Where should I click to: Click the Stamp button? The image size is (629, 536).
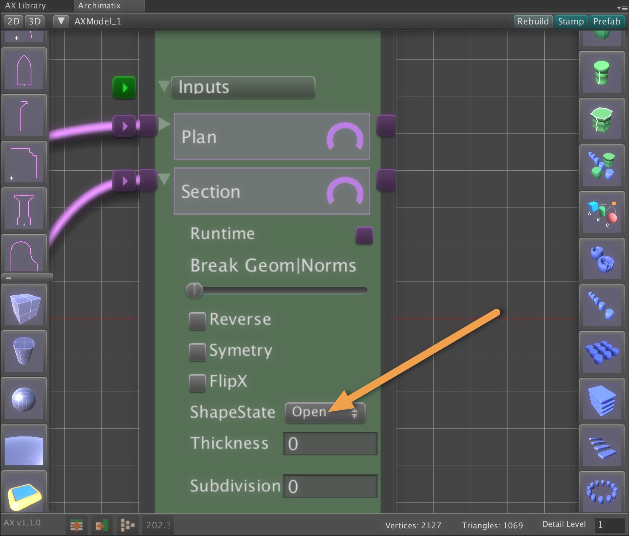pyautogui.click(x=571, y=22)
